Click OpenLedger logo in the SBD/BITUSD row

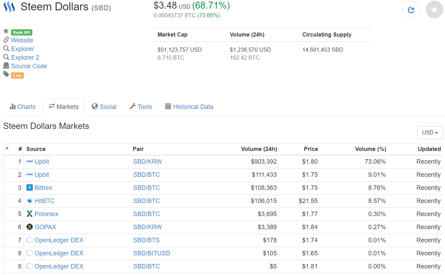click(x=30, y=253)
